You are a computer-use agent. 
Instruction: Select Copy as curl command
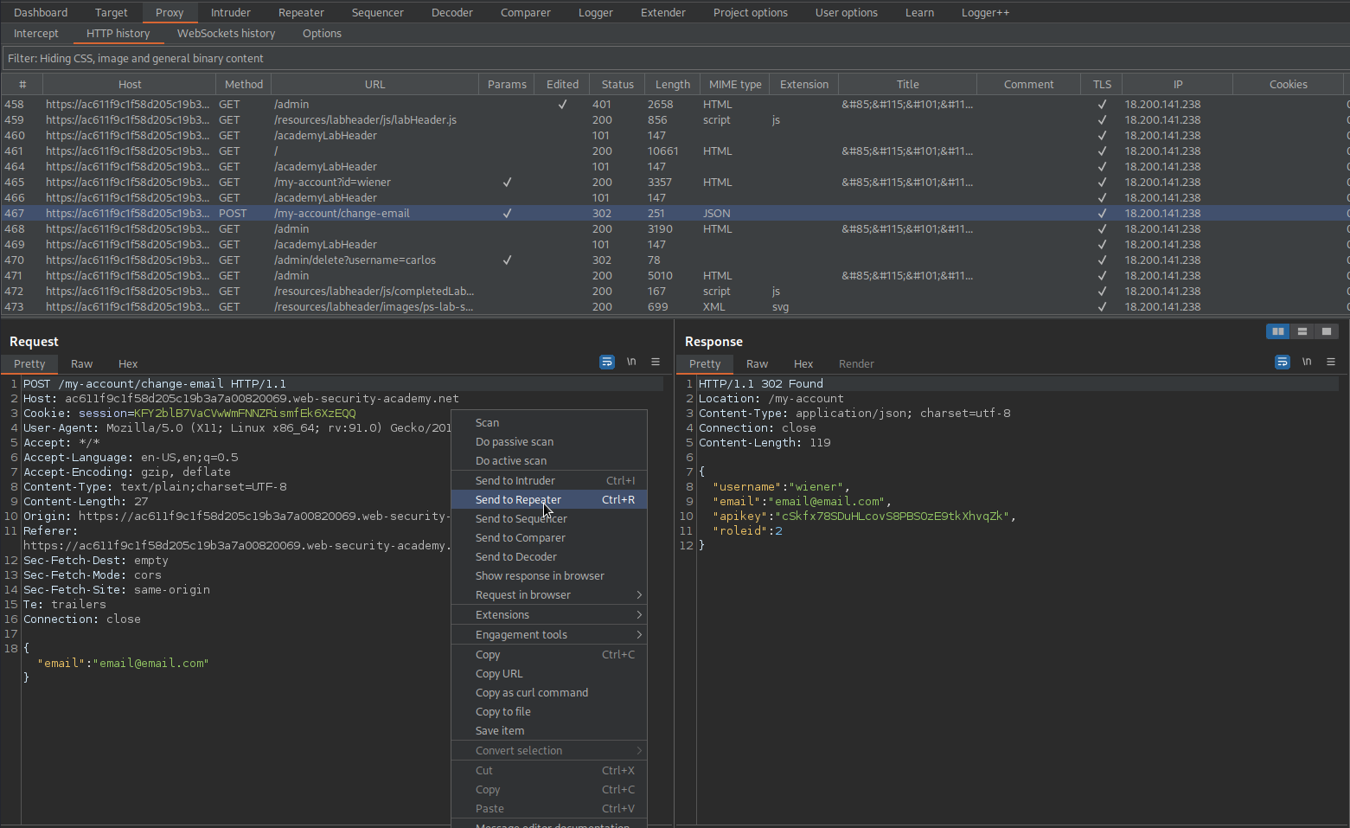(x=549, y=692)
